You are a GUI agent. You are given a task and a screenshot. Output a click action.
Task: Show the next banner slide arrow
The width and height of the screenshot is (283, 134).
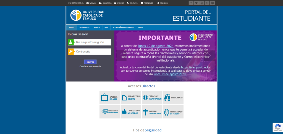pyautogui.click(x=209, y=55)
